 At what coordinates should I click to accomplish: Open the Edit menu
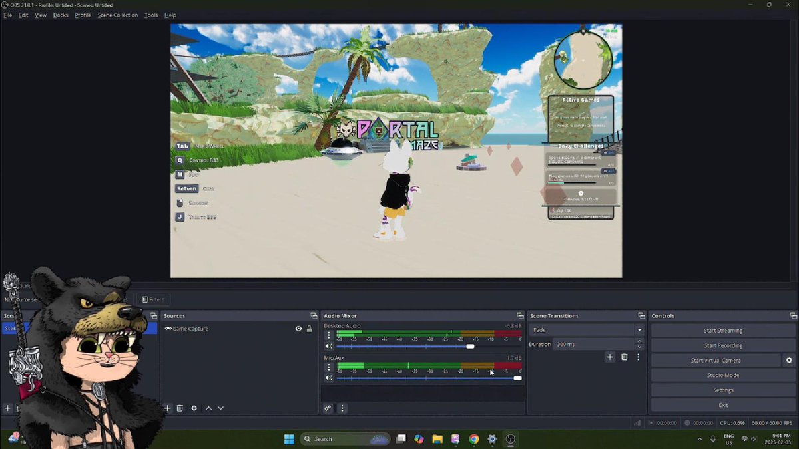coord(23,15)
